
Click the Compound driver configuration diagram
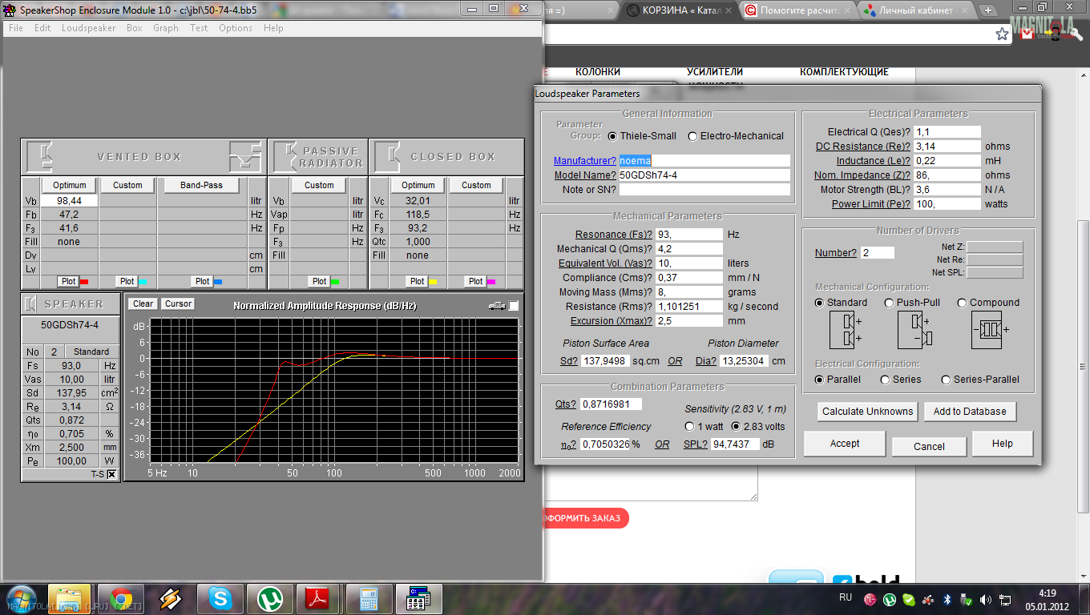[x=990, y=329]
